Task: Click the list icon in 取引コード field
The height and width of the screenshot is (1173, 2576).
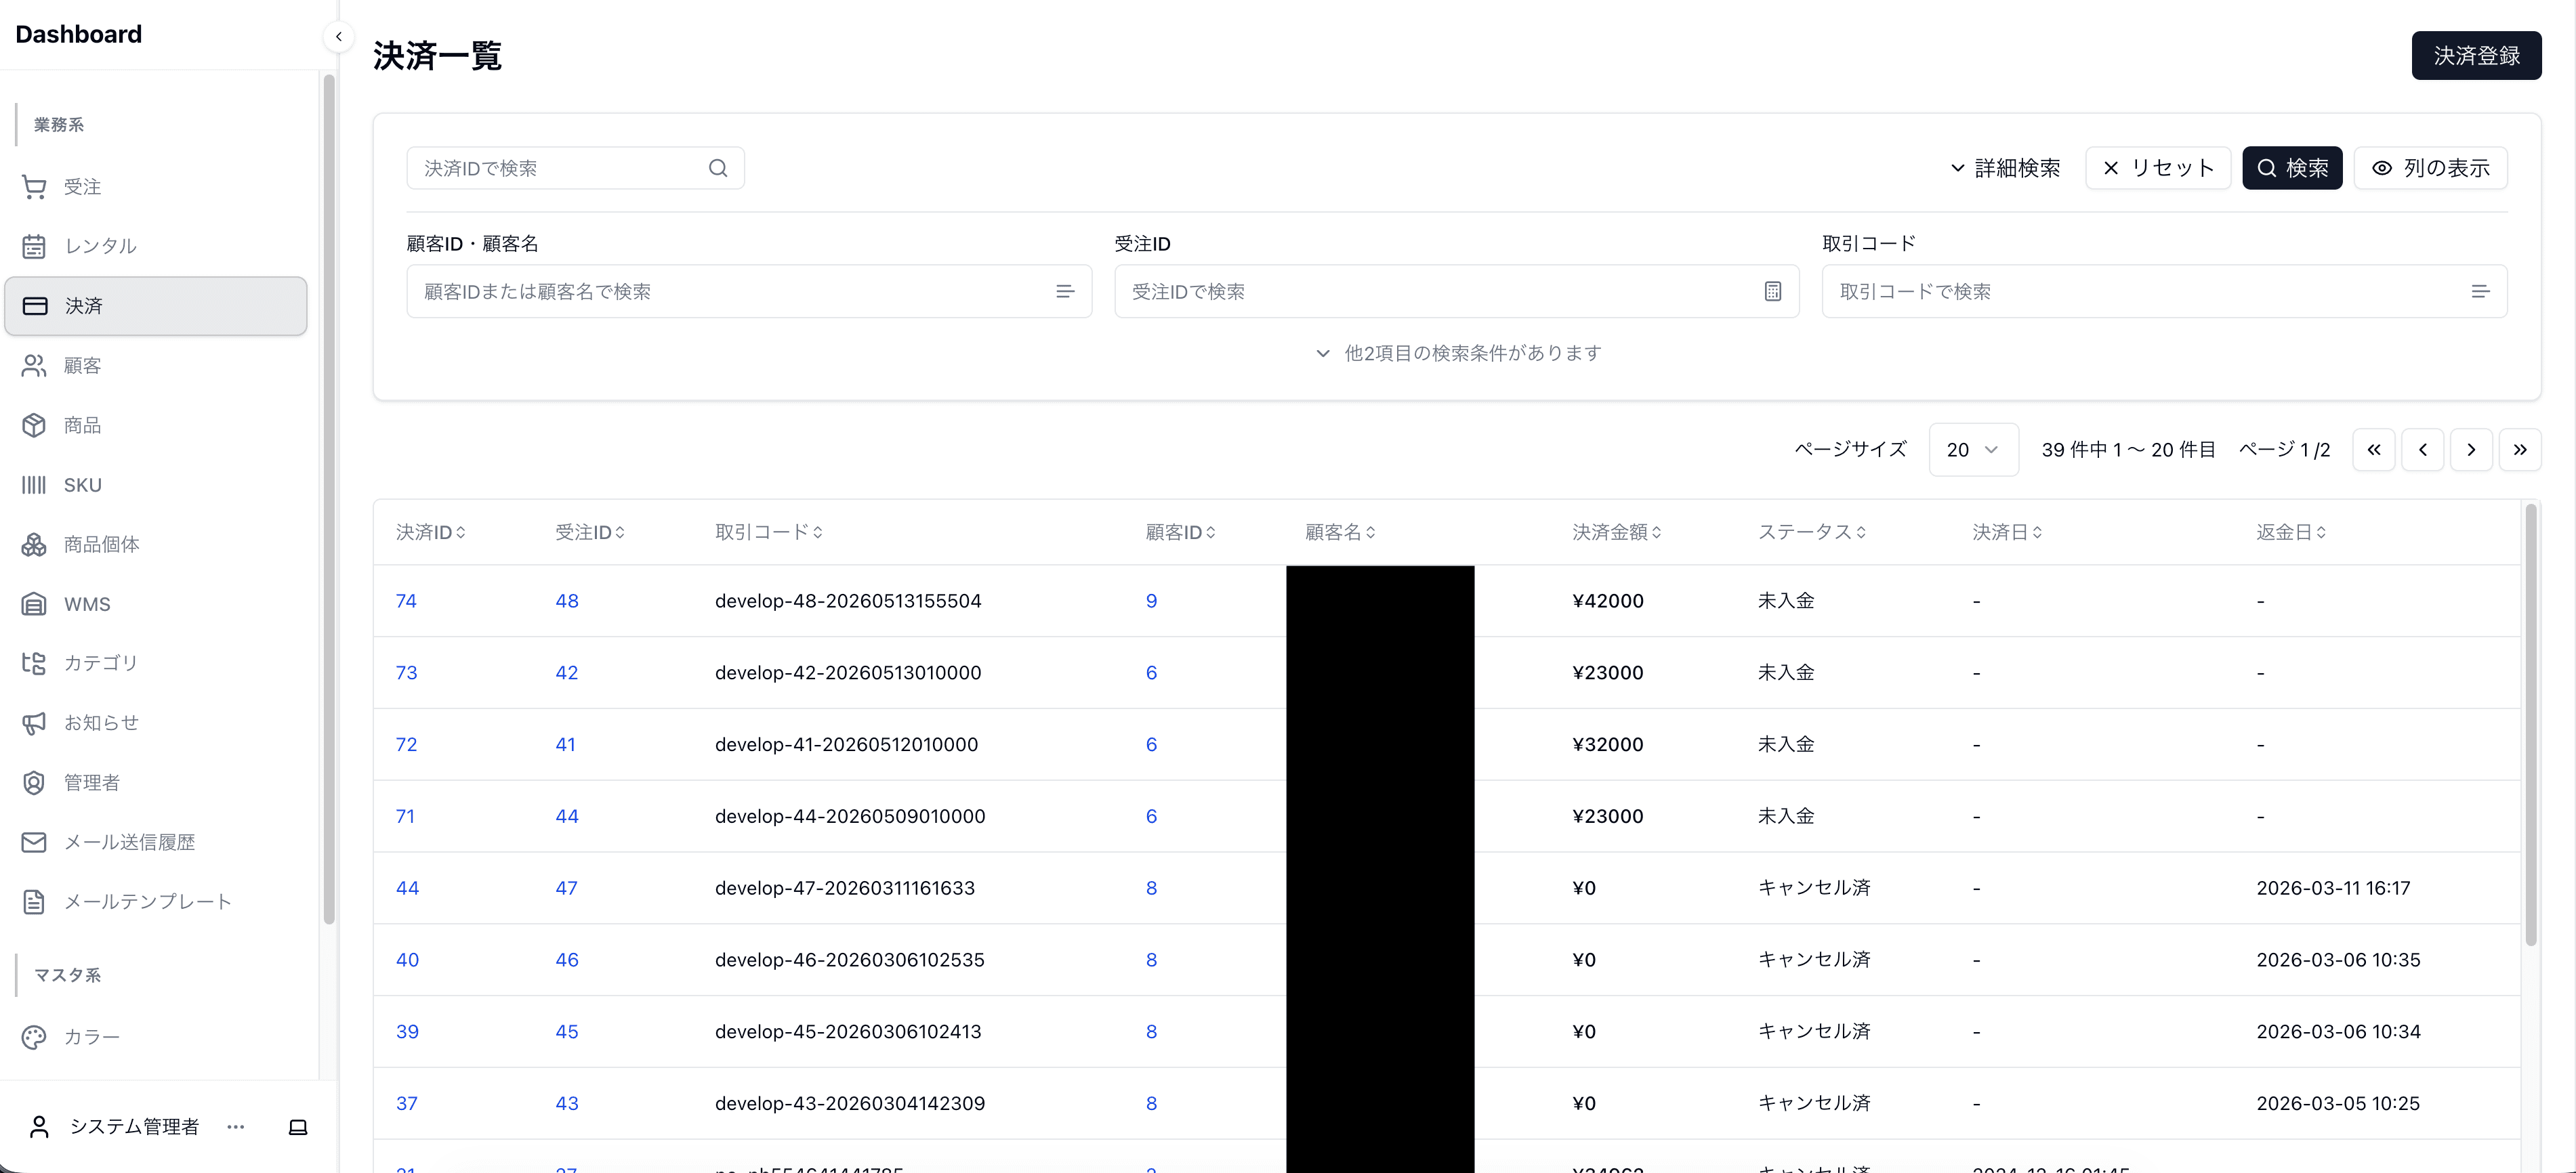Action: [2480, 291]
